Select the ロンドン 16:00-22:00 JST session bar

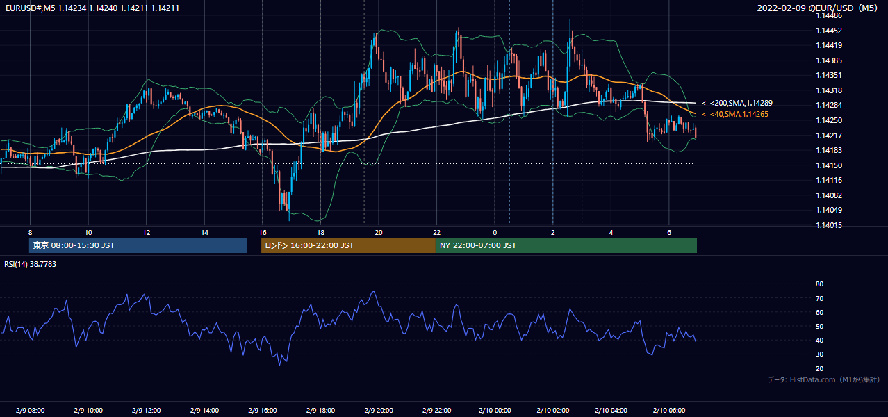tap(348, 245)
